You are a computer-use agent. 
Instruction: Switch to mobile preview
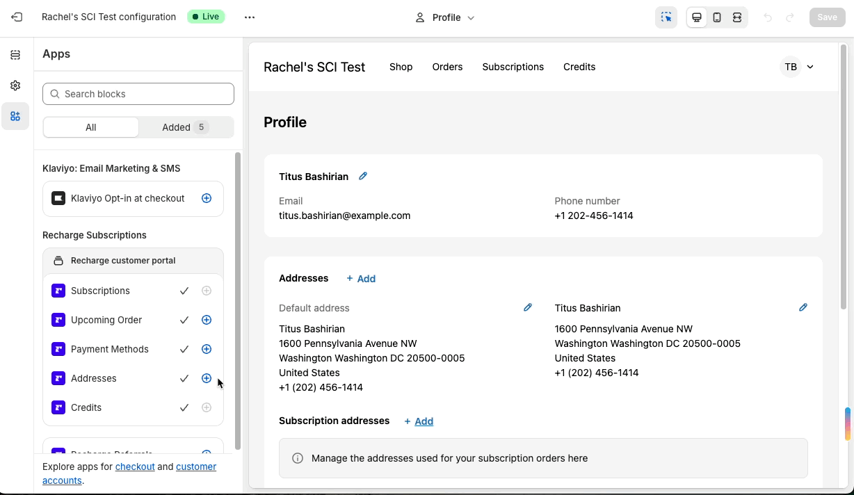(717, 17)
